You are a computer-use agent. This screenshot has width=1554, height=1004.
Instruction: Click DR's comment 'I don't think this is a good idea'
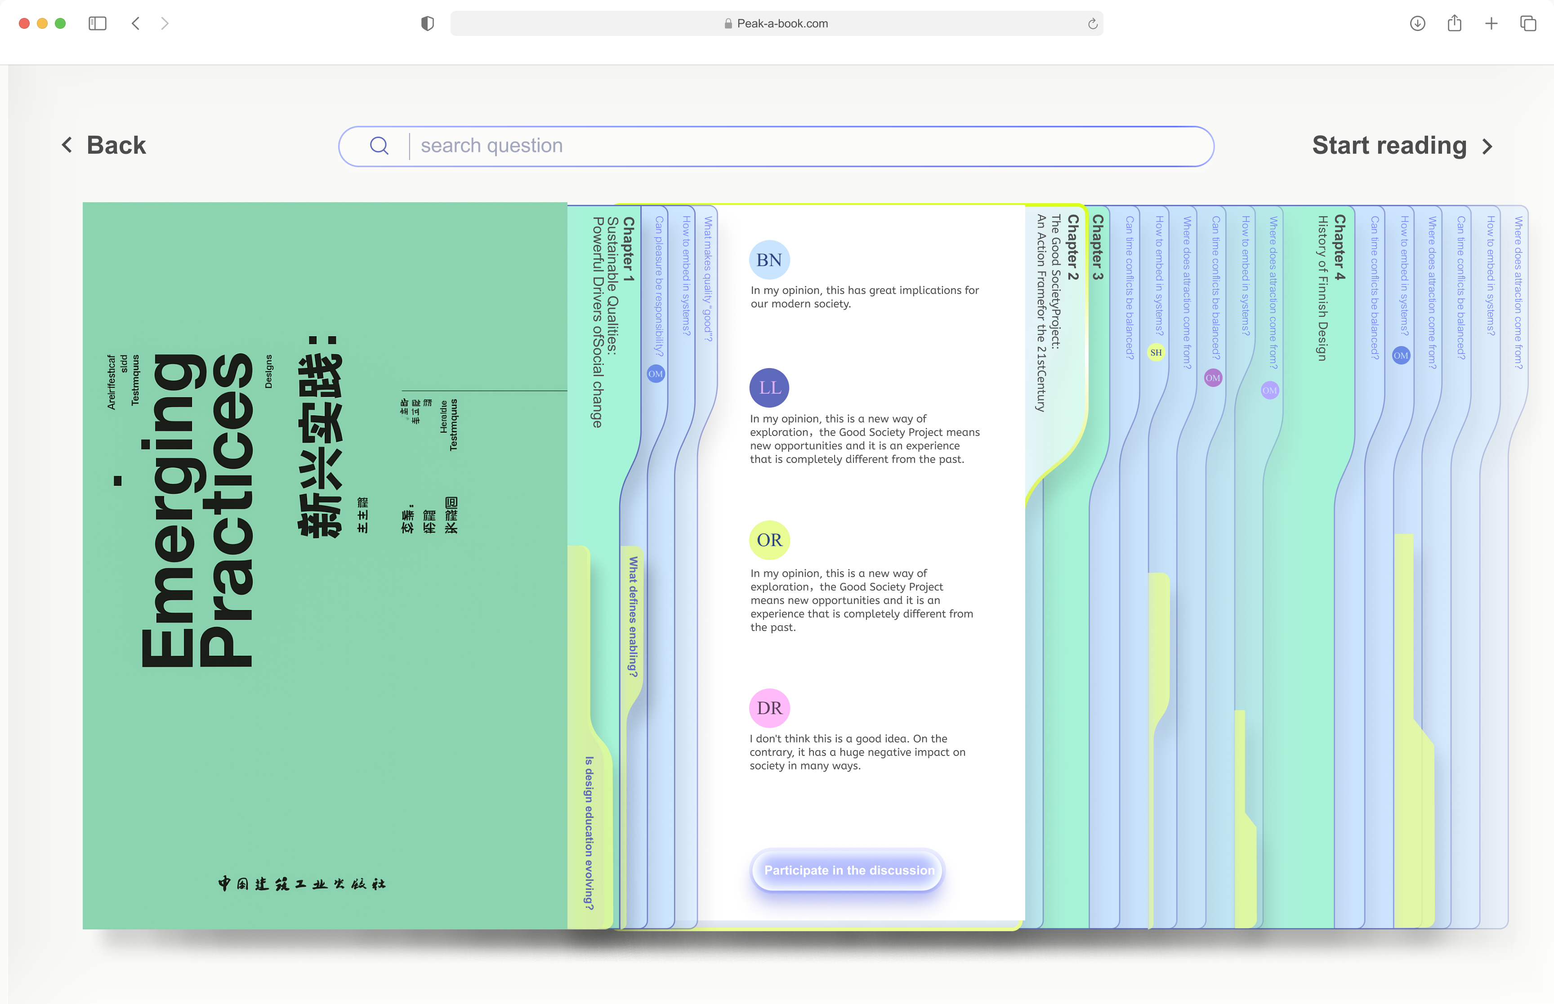[857, 752]
